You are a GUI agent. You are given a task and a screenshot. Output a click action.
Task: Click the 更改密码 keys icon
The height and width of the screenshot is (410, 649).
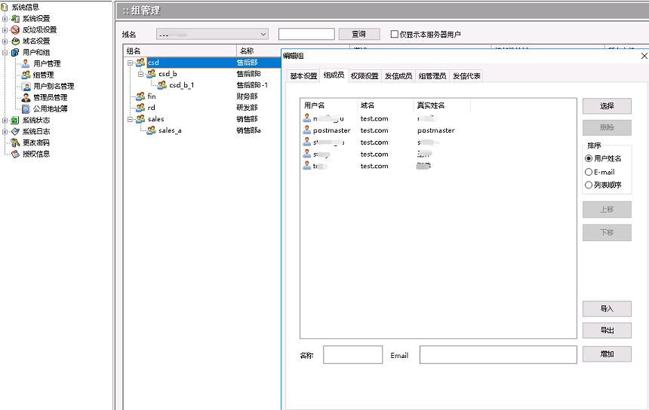[x=15, y=142]
